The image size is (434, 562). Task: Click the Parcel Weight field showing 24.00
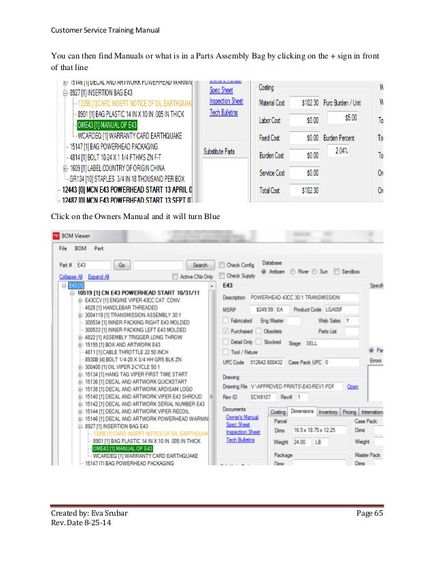(303, 442)
